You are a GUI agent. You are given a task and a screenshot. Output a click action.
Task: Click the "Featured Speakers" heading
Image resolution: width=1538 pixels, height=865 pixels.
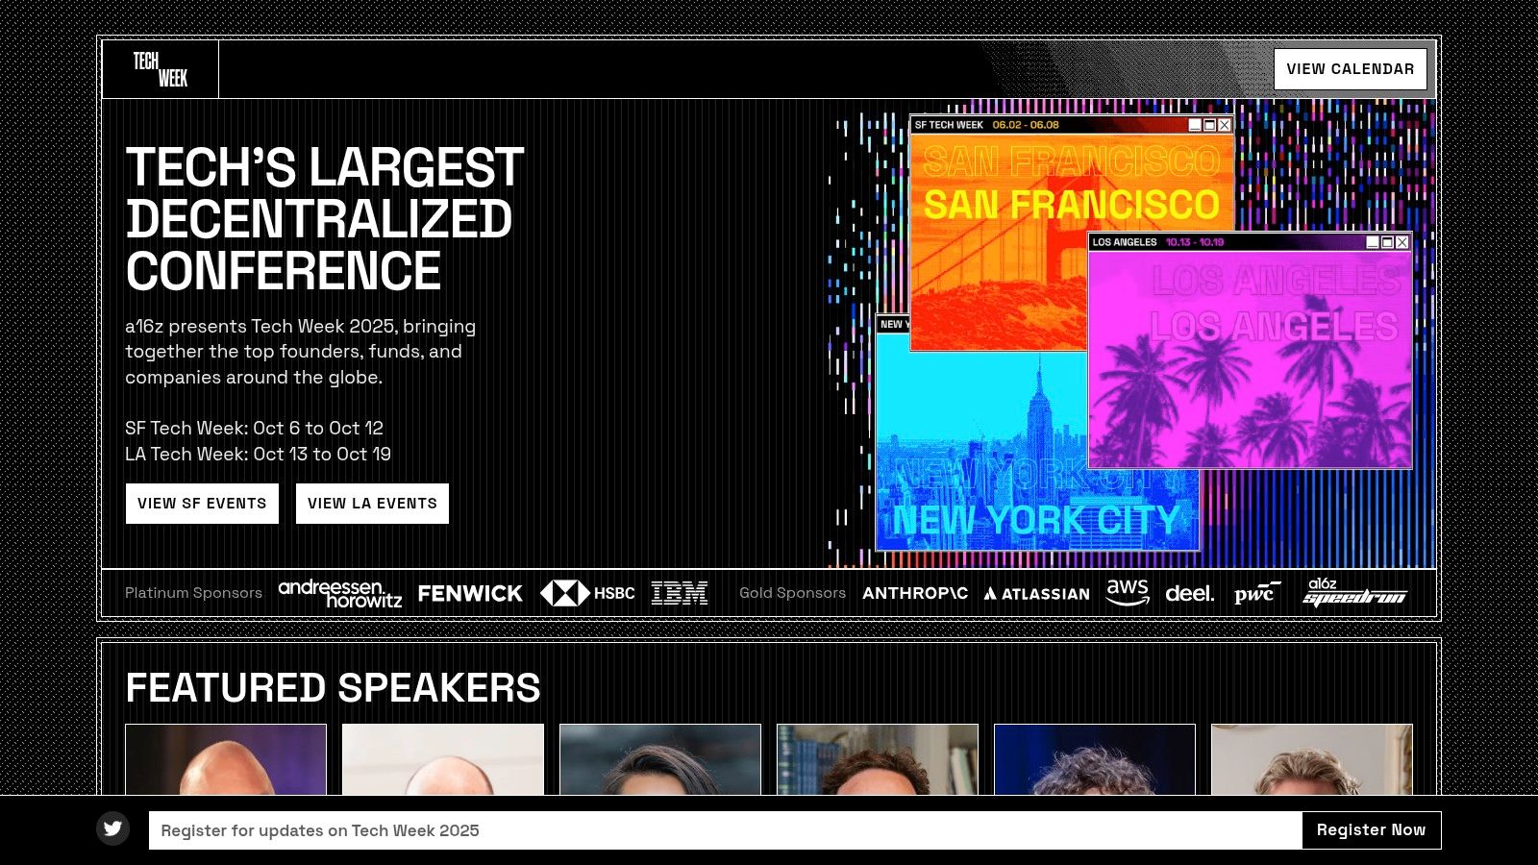334,688
